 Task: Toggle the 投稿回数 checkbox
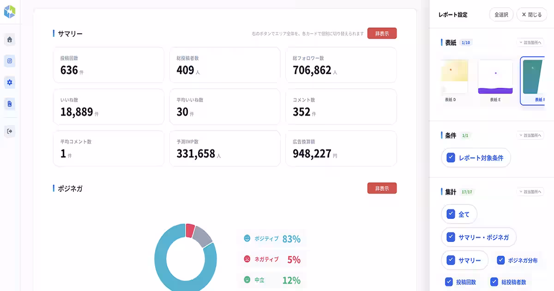click(449, 282)
